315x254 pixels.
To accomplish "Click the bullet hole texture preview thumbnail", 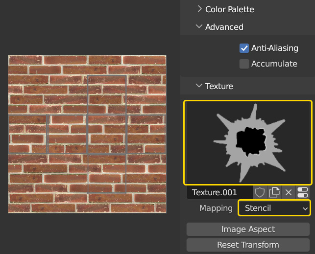I will pyautogui.click(x=248, y=142).
